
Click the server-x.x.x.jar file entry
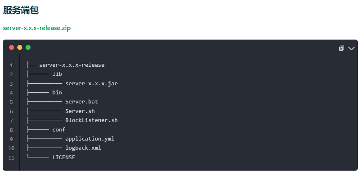(x=91, y=84)
